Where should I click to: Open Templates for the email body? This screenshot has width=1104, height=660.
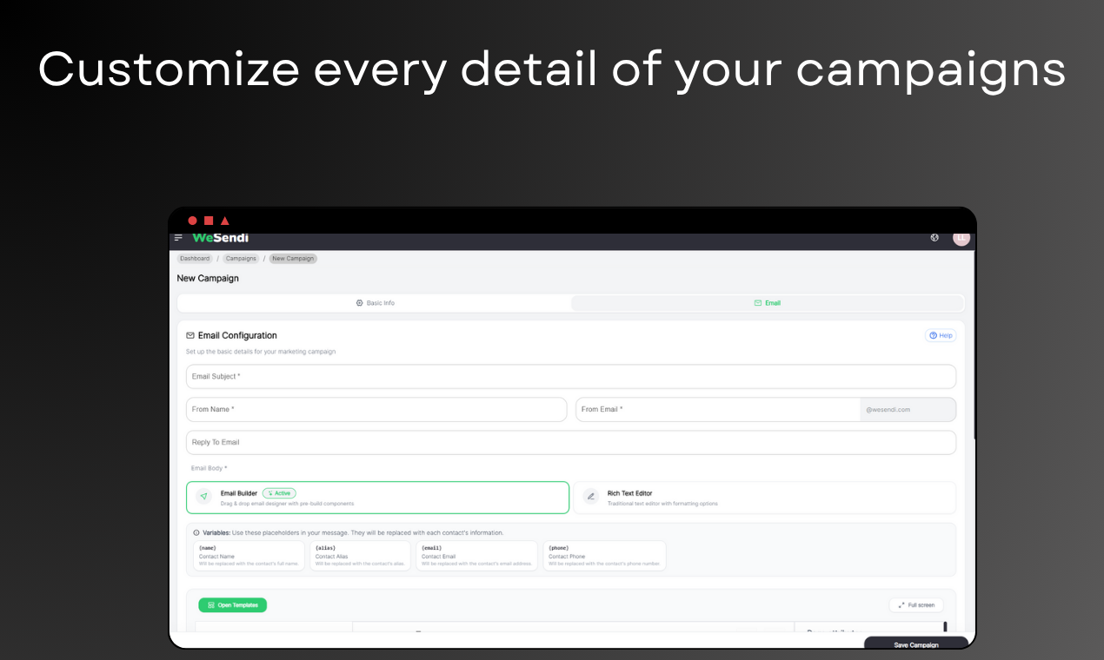tap(232, 604)
